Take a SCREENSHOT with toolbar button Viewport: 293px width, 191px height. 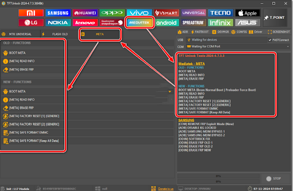click(x=278, y=32)
